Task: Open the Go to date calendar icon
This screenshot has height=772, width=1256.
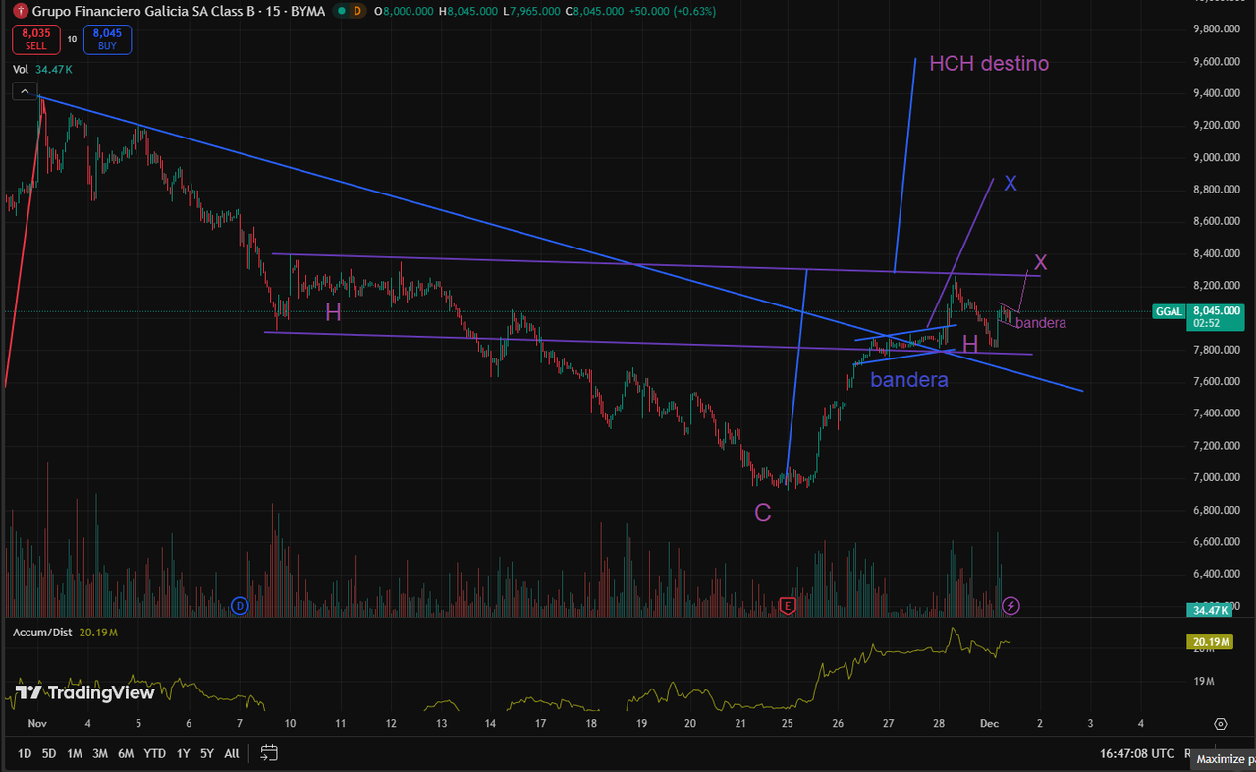Action: [269, 753]
